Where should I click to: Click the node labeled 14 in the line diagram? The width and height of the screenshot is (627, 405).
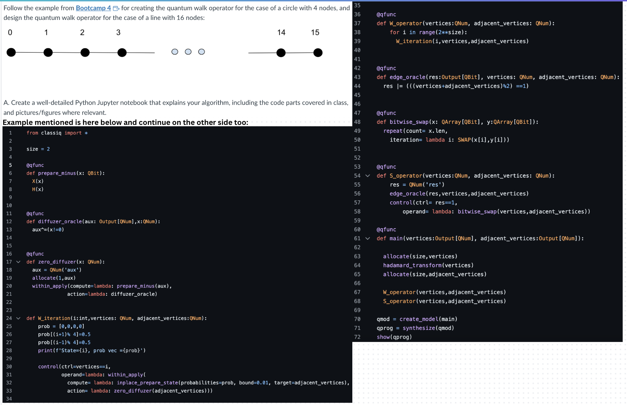pos(281,53)
